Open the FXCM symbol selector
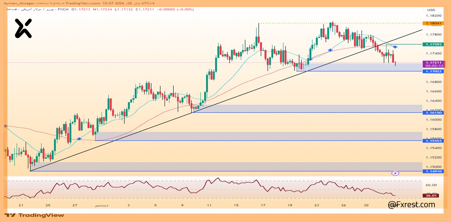Screen dimensions: 451x222 (63, 10)
